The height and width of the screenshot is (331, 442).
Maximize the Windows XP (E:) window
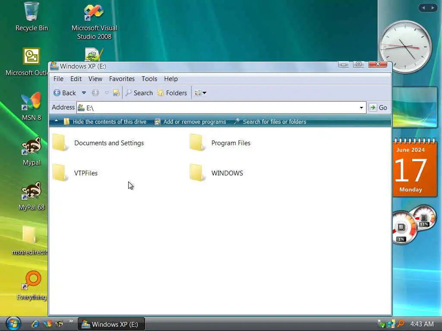click(x=359, y=65)
